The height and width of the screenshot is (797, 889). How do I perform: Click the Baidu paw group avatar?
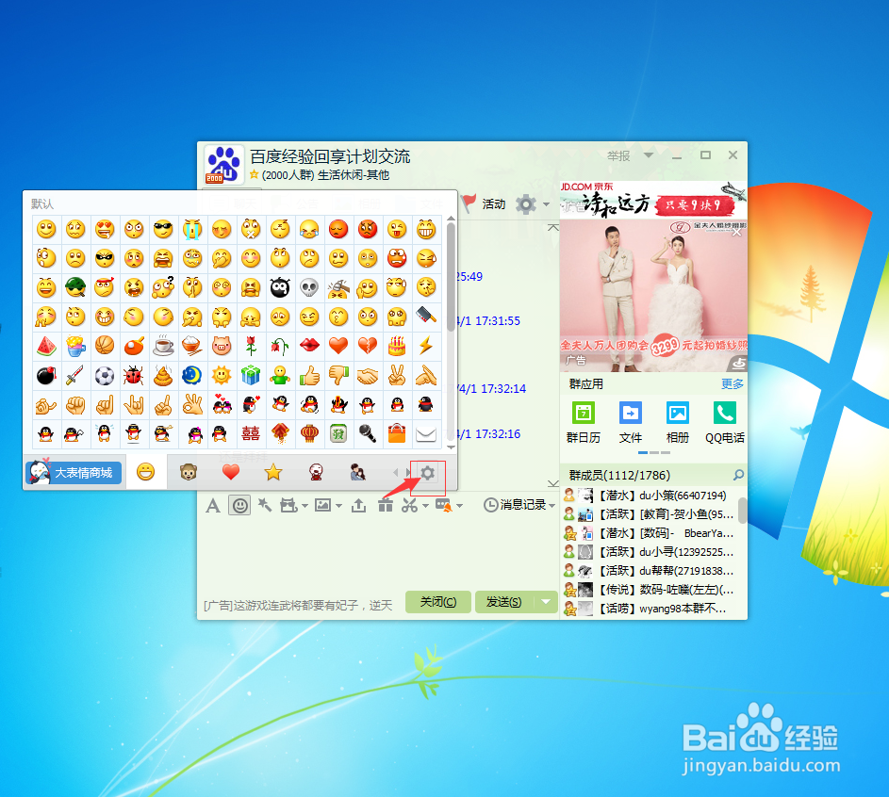(x=224, y=165)
